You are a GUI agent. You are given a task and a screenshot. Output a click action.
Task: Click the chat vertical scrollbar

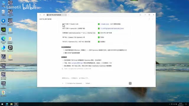pyautogui.click(x=155, y=69)
